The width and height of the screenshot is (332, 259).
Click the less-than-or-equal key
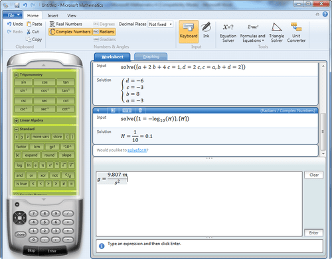[x=33, y=183]
